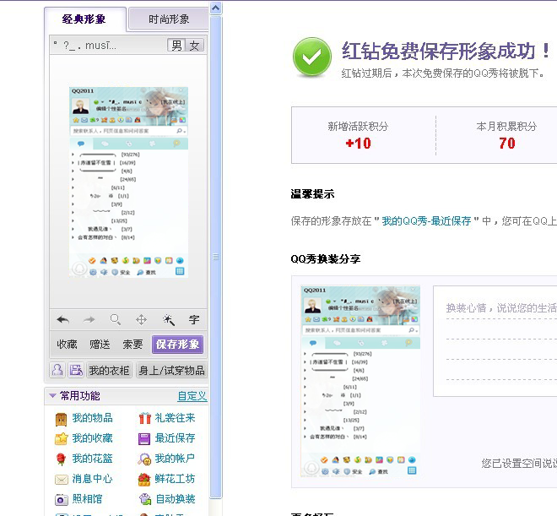Click the magnifier zoom icon
The image size is (557, 516).
(115, 319)
